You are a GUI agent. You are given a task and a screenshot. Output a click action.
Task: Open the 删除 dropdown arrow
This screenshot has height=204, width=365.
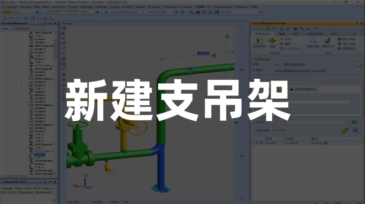click(x=295, y=44)
